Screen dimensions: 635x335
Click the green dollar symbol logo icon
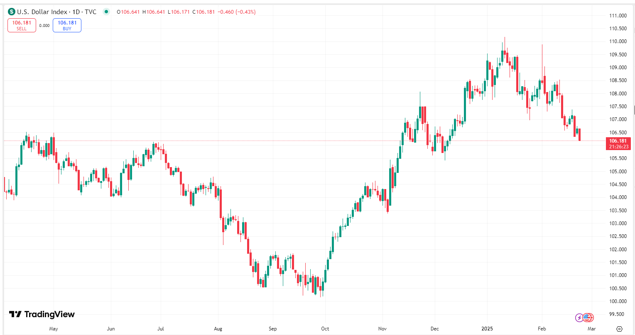pyautogui.click(x=11, y=12)
